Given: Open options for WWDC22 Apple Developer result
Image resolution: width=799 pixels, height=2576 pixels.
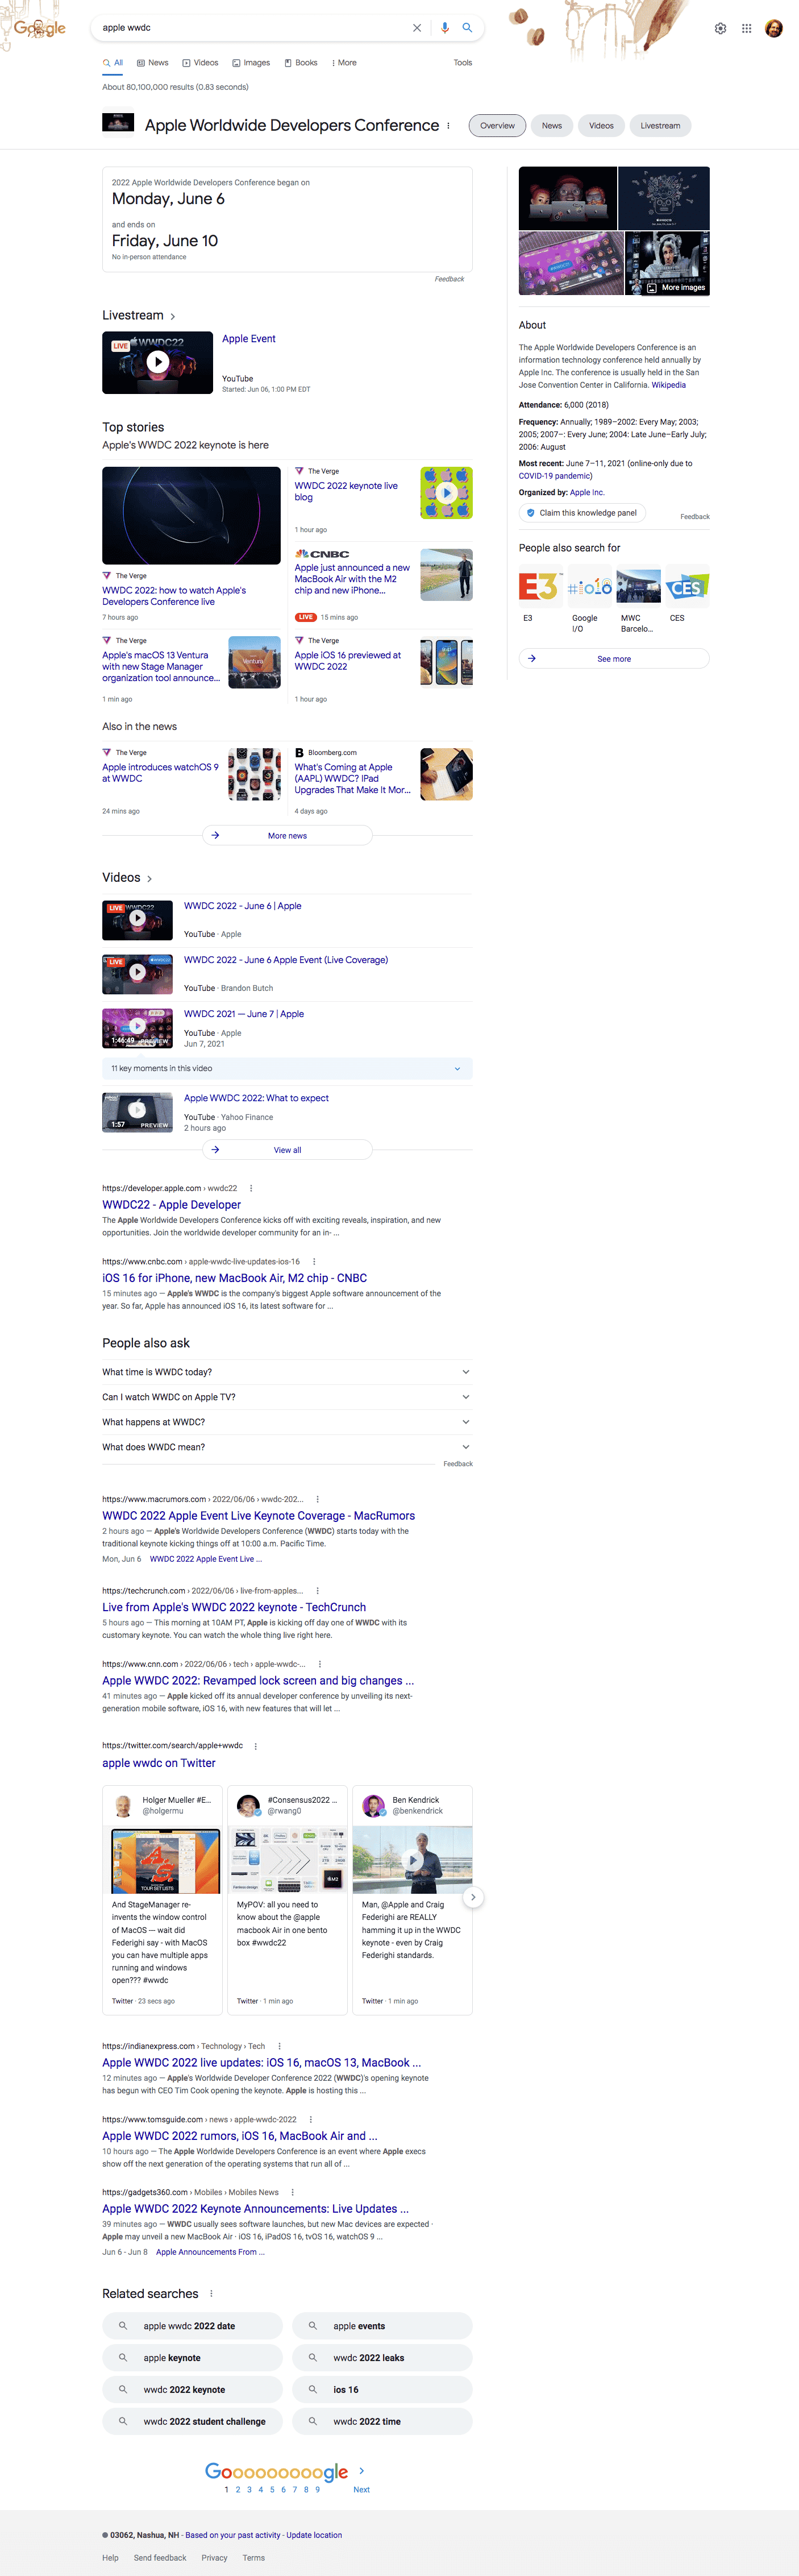Looking at the screenshot, I should click(x=251, y=1188).
